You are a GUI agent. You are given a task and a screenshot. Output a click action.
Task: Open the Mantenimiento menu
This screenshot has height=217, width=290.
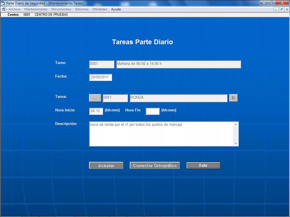click(36, 9)
